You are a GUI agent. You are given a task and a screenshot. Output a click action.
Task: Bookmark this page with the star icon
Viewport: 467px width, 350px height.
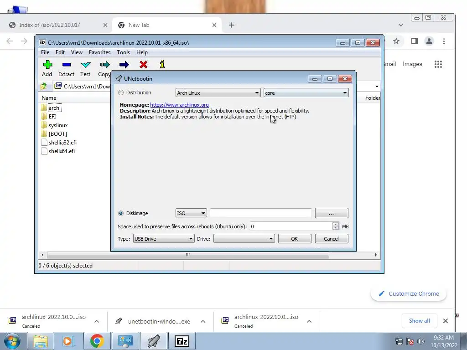[x=396, y=41]
